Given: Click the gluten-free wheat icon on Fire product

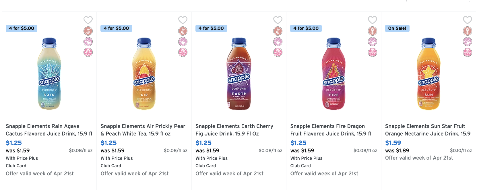Looking at the screenshot, I should coord(373,31).
